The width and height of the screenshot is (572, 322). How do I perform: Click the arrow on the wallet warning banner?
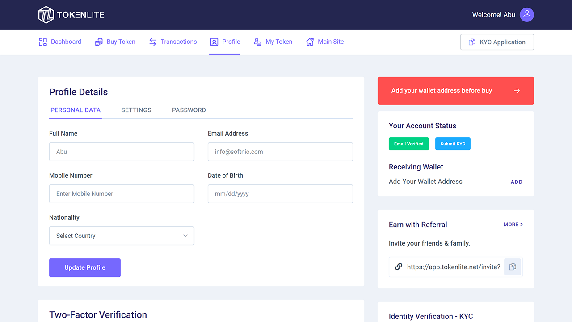pos(517,90)
